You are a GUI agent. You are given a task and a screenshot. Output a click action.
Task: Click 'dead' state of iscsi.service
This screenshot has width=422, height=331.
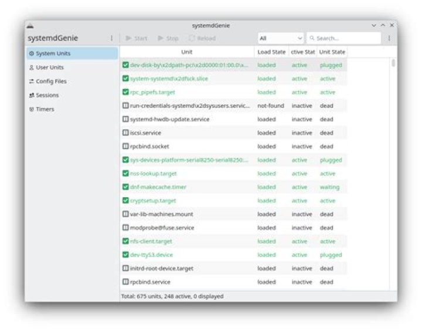[326, 133]
